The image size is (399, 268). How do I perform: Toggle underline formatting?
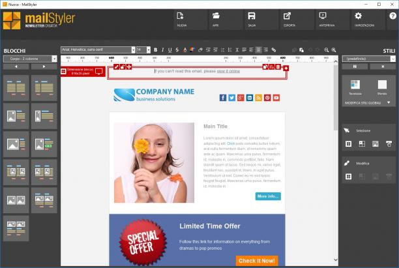(170, 50)
